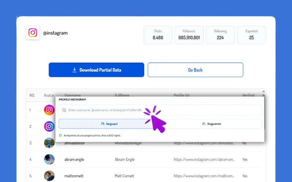Click the ahmaddolisir profile URL
292x182 pixels.
point(204,143)
